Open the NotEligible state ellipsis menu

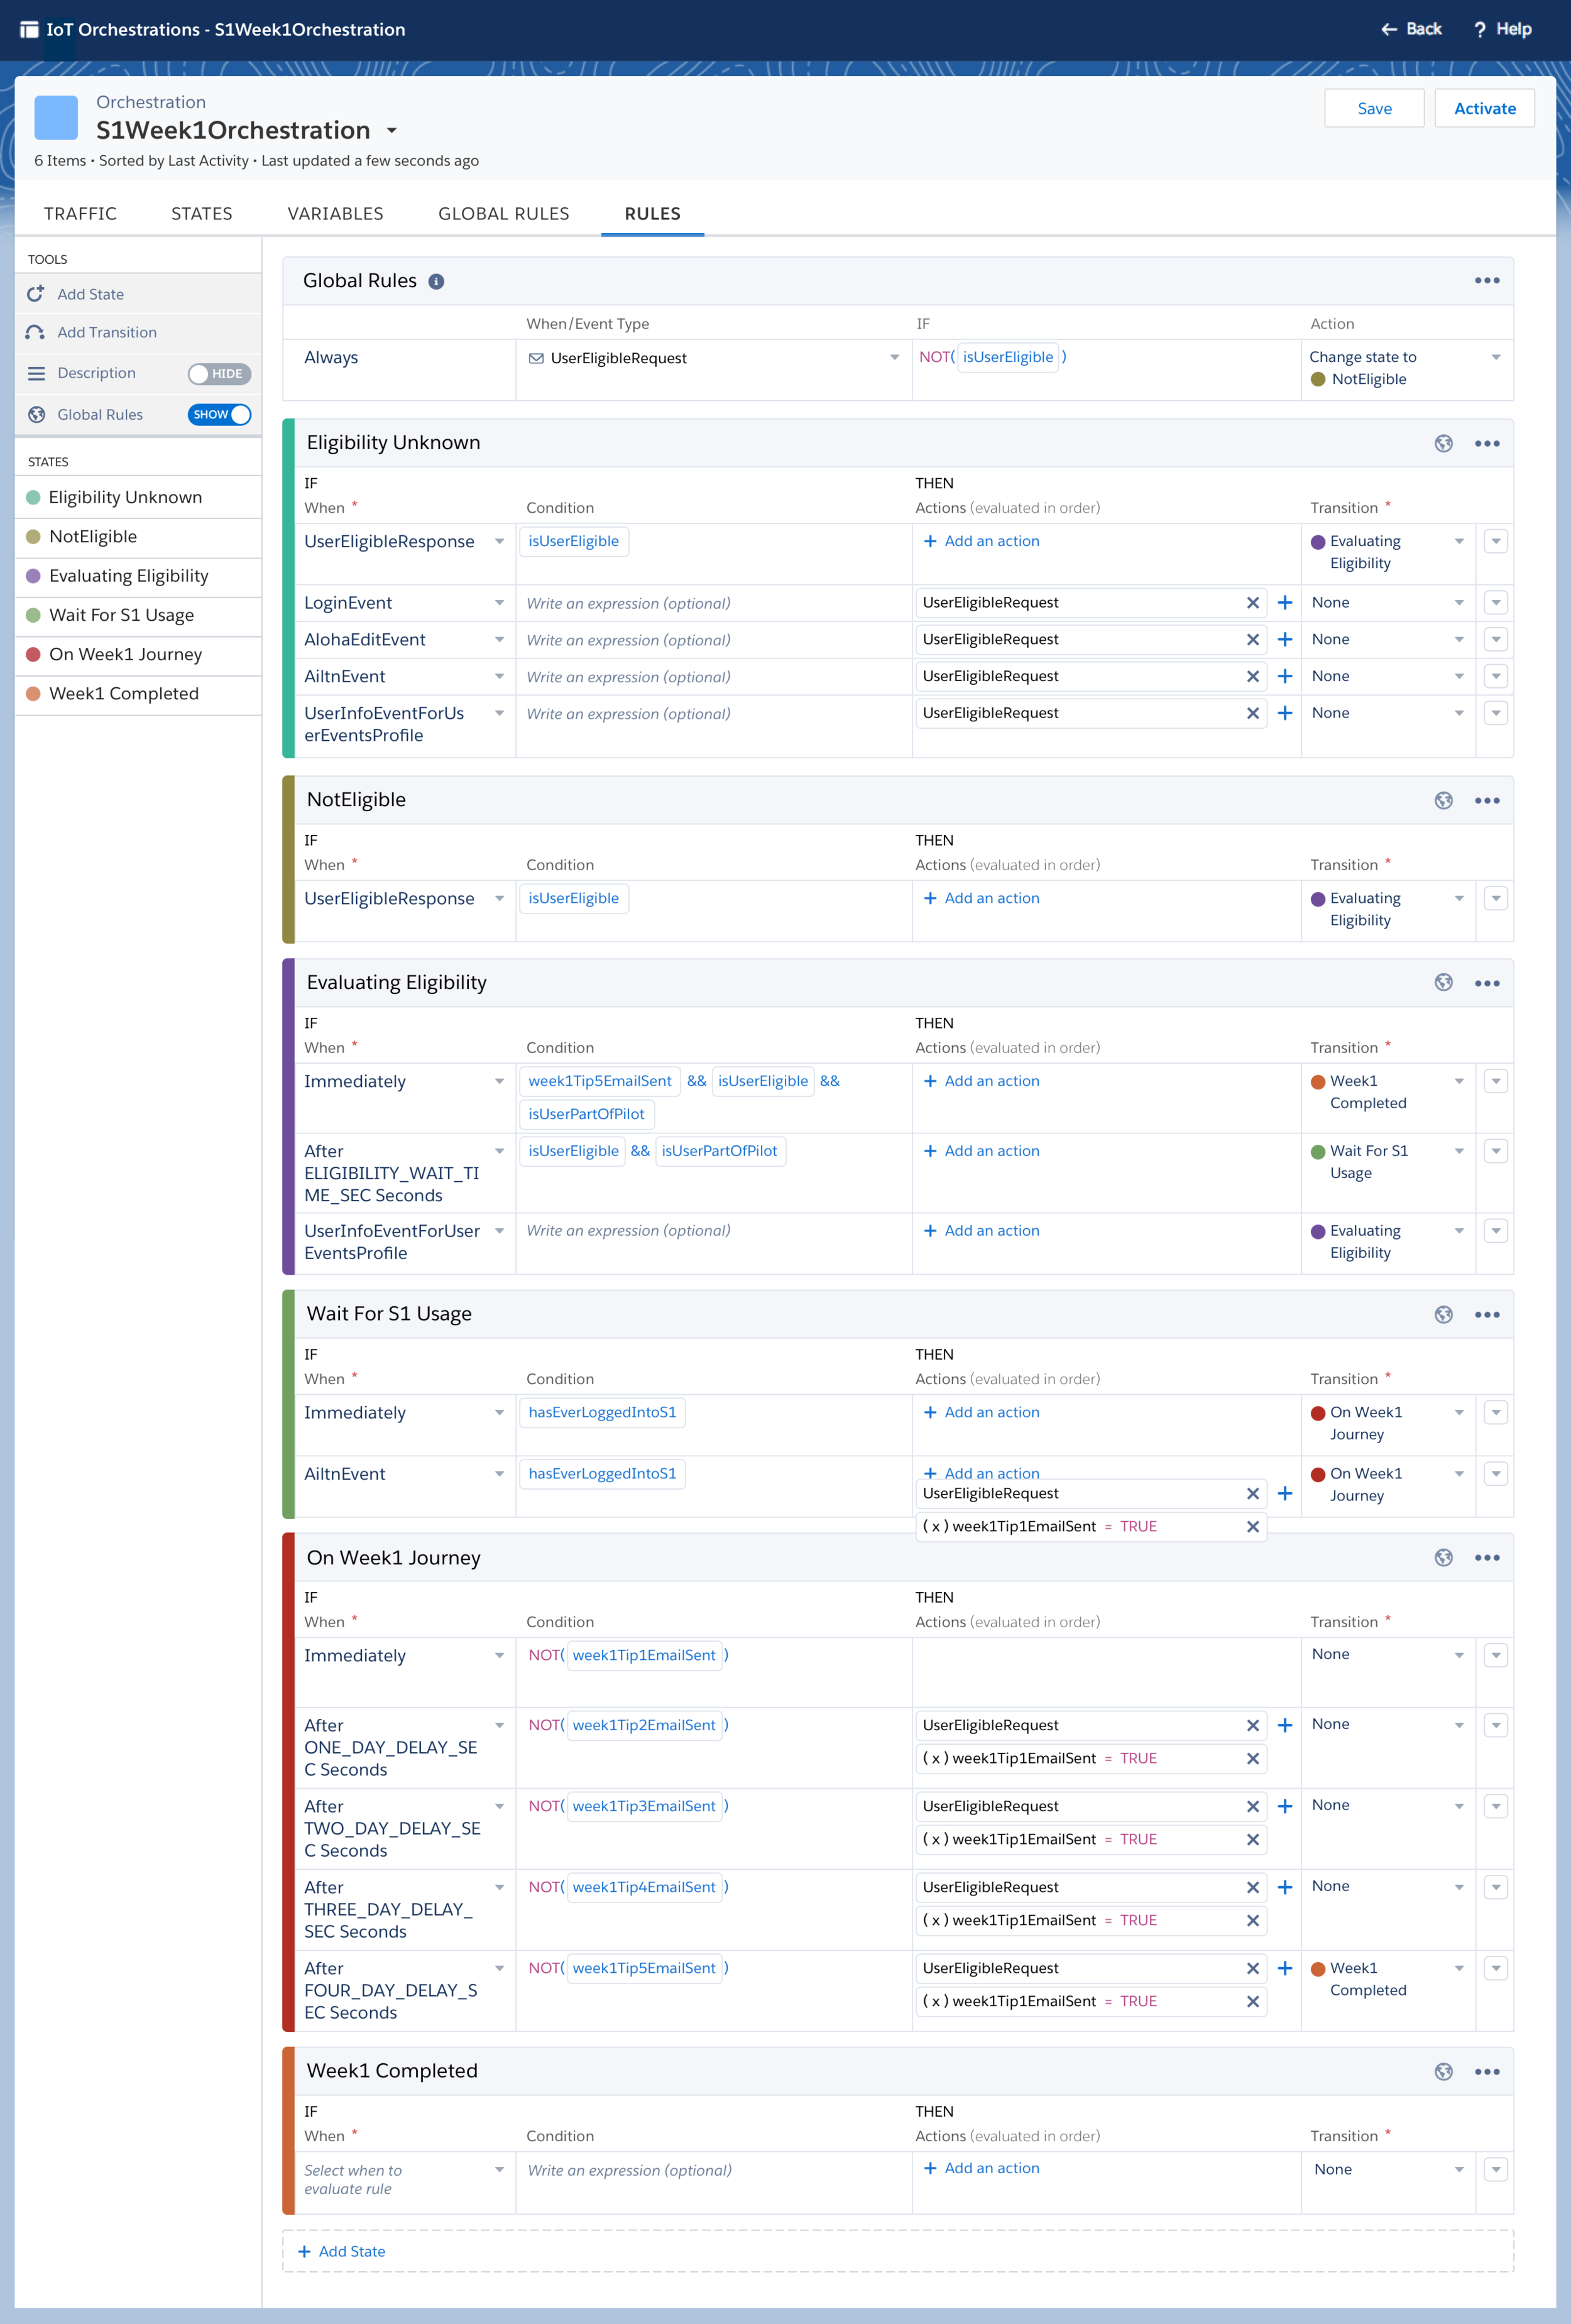(x=1487, y=800)
